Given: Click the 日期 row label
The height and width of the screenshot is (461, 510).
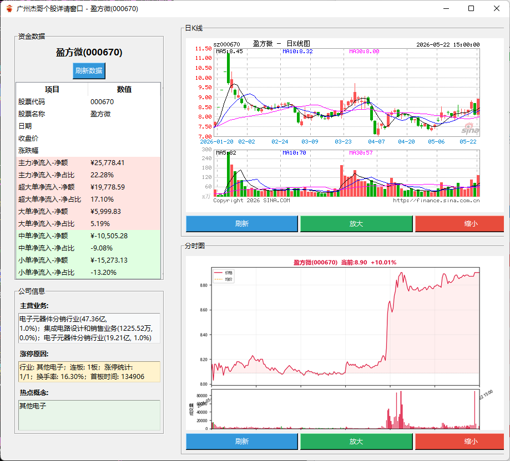Looking at the screenshot, I should tap(25, 126).
